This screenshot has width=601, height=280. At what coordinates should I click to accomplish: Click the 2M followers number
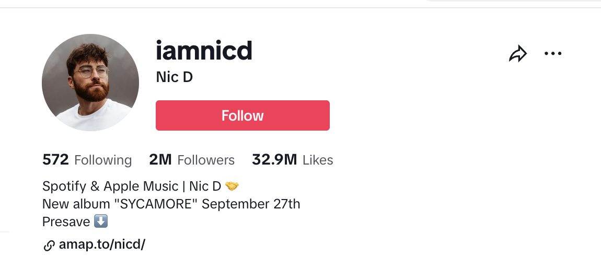coord(160,160)
